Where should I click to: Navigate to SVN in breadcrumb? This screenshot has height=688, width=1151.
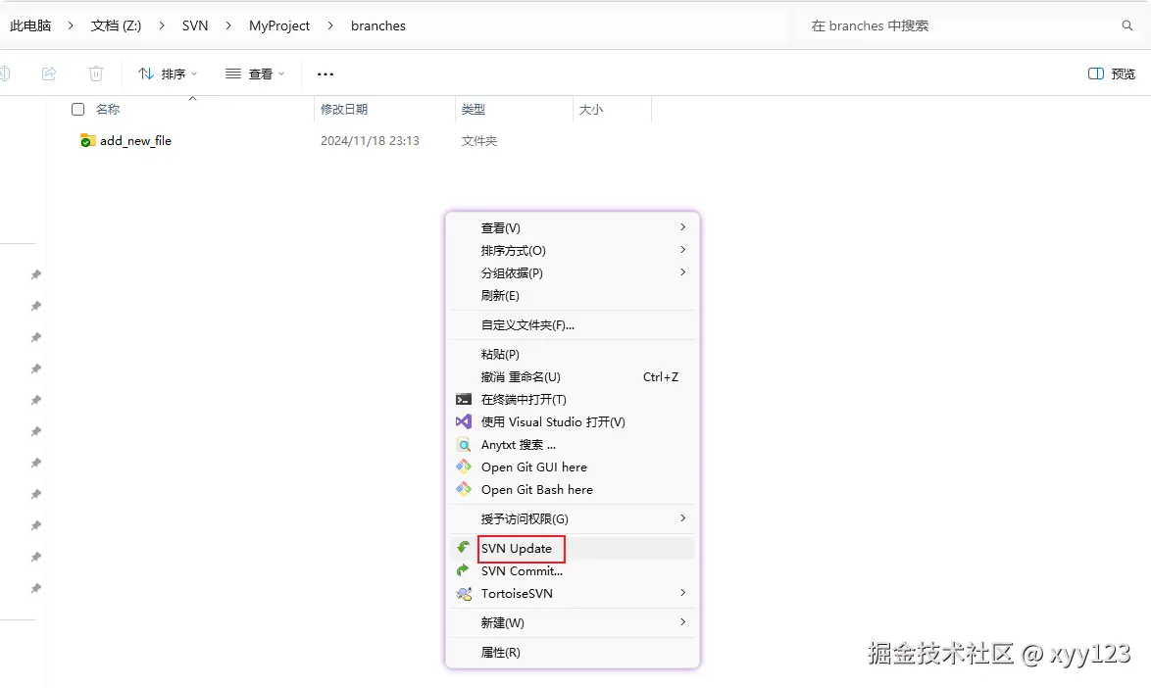point(195,25)
